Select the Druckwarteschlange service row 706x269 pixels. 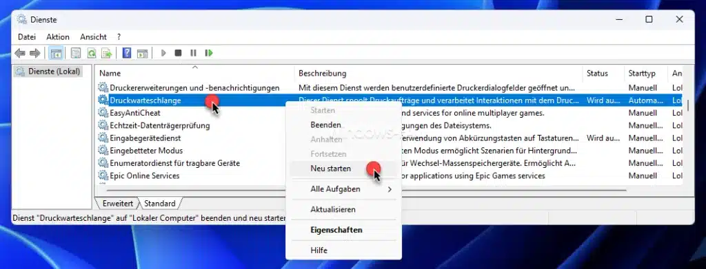coord(390,100)
